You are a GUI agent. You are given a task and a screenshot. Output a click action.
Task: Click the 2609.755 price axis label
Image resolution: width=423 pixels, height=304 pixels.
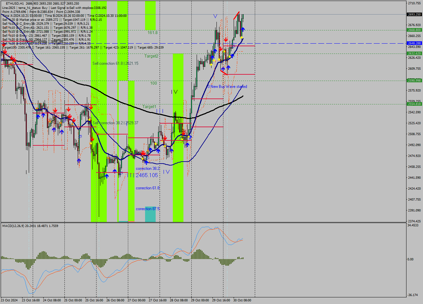(414, 69)
